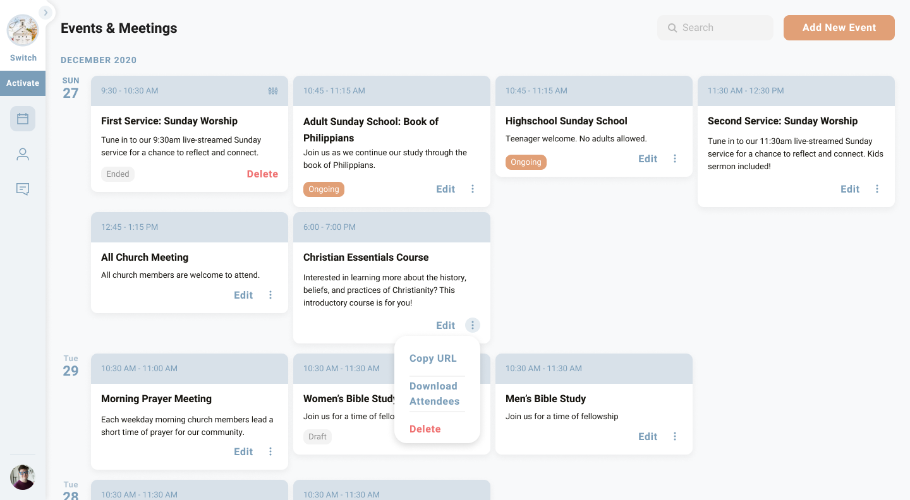This screenshot has height=500, width=910.
Task: Click the Add New Event button
Action: point(839,28)
